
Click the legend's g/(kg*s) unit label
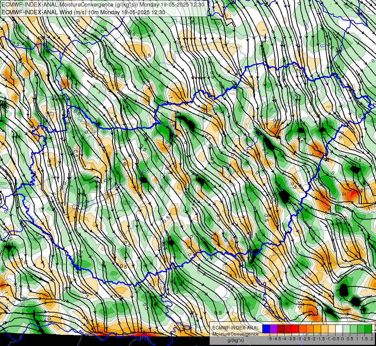click(x=236, y=340)
